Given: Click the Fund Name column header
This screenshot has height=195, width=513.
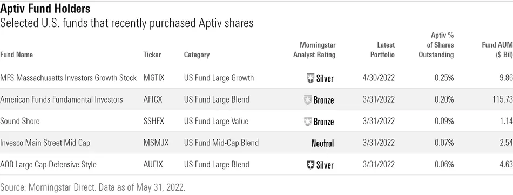Looking at the screenshot, I should [x=16, y=55].
